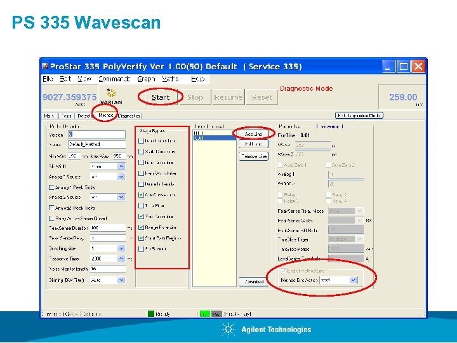Image resolution: width=457 pixels, height=343 pixels.
Task: Switch to the Detector tab
Action: pos(84,116)
